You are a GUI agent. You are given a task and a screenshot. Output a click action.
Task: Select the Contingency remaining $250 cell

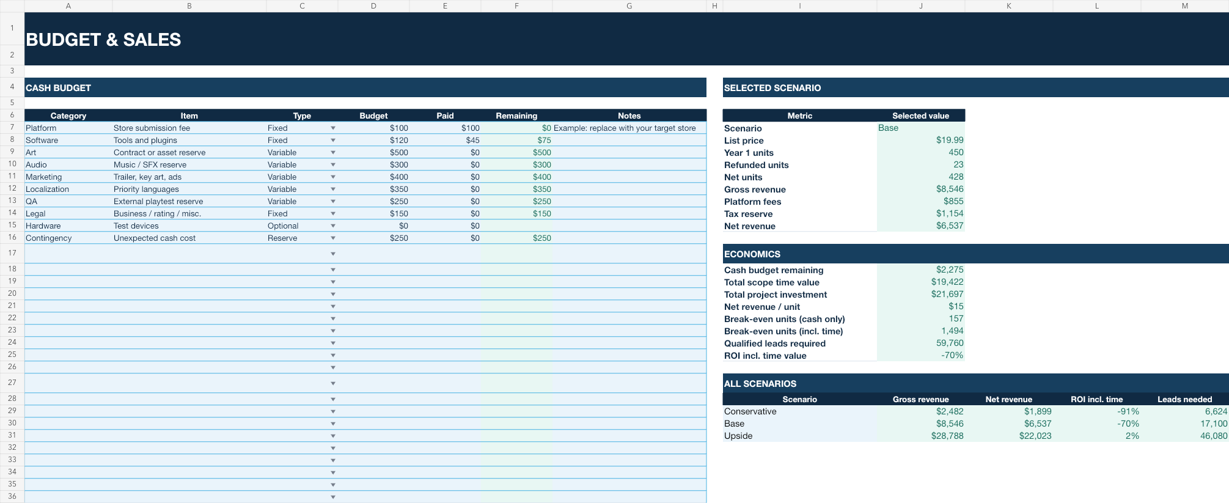[x=516, y=238]
